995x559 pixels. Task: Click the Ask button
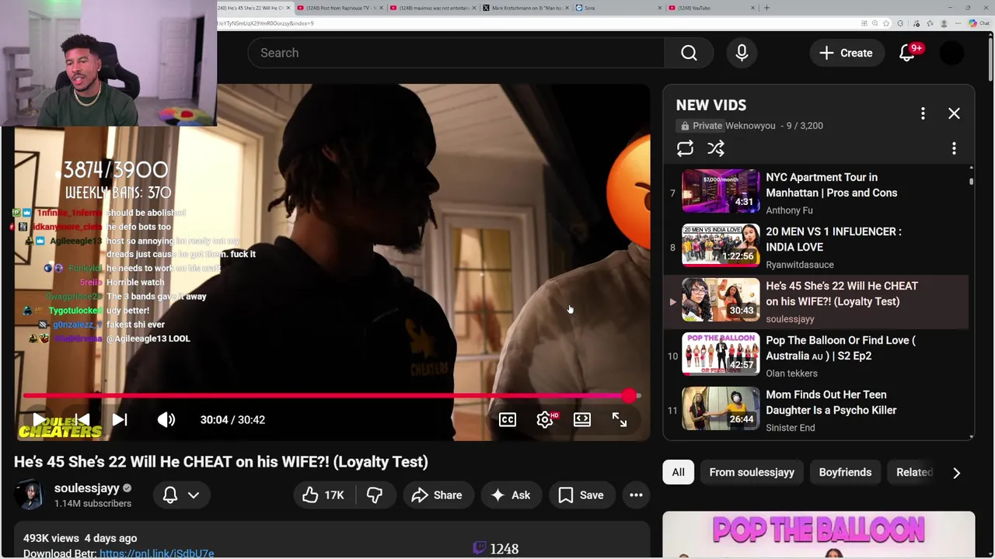510,495
